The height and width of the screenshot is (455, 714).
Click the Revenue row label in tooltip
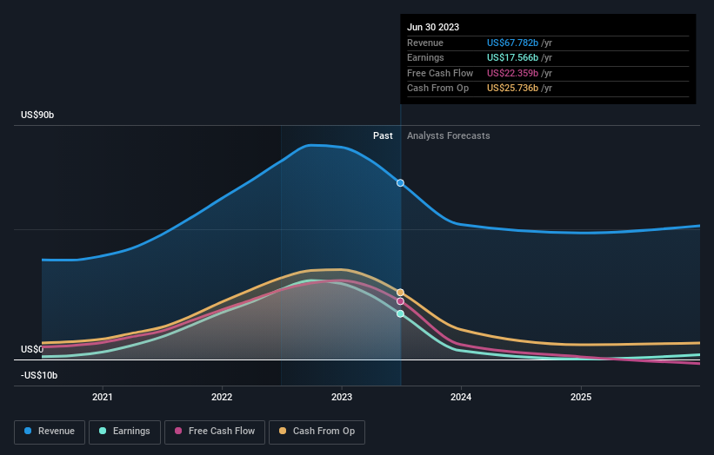(x=425, y=43)
